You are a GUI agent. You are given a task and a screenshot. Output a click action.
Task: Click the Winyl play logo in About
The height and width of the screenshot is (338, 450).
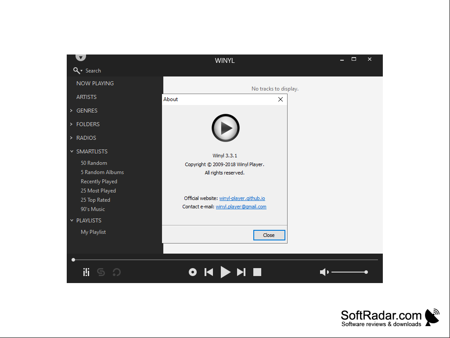pos(226,128)
